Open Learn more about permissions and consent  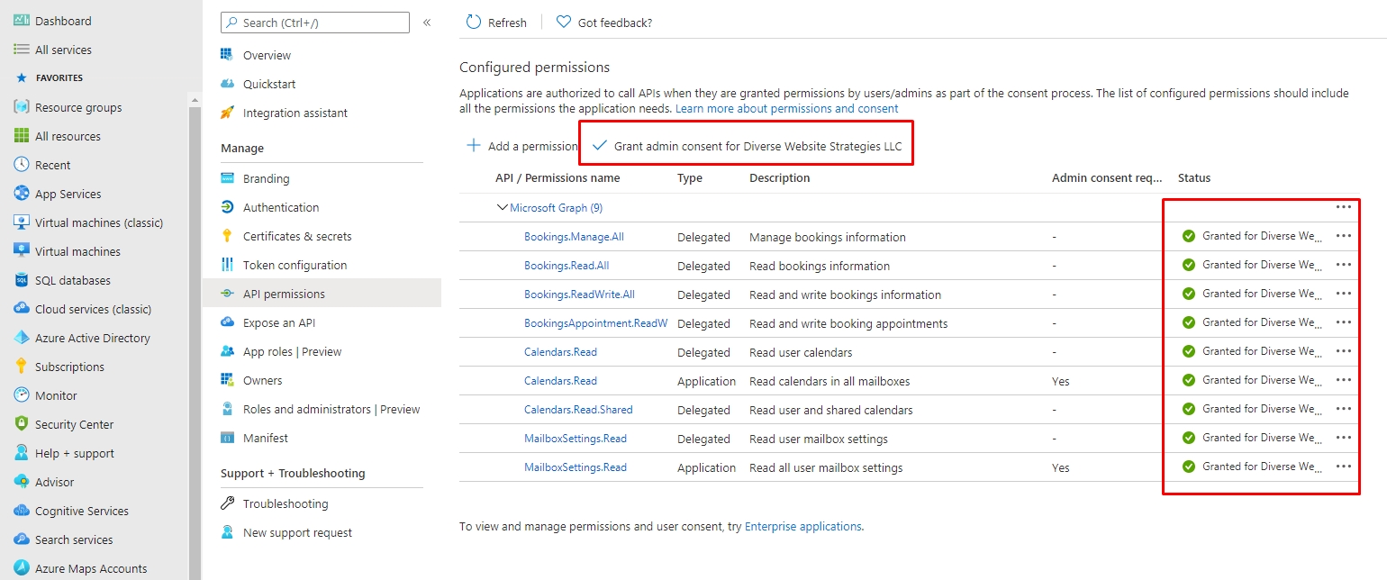click(x=787, y=108)
